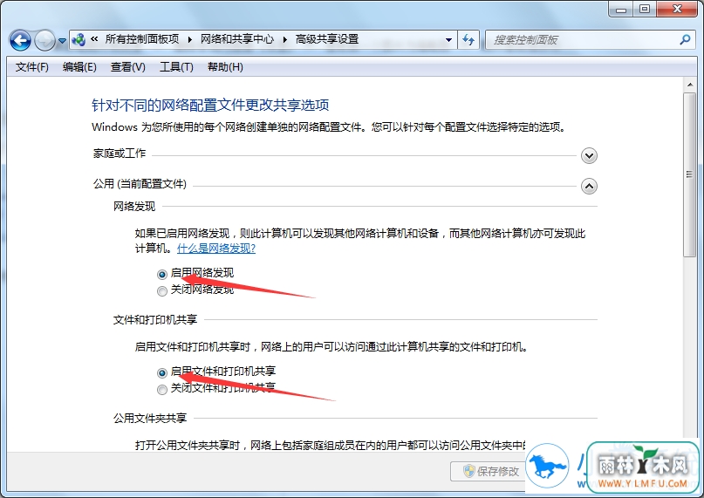Collapse the 公用 (当前配置文件) section
The height and width of the screenshot is (498, 704).
[589, 186]
